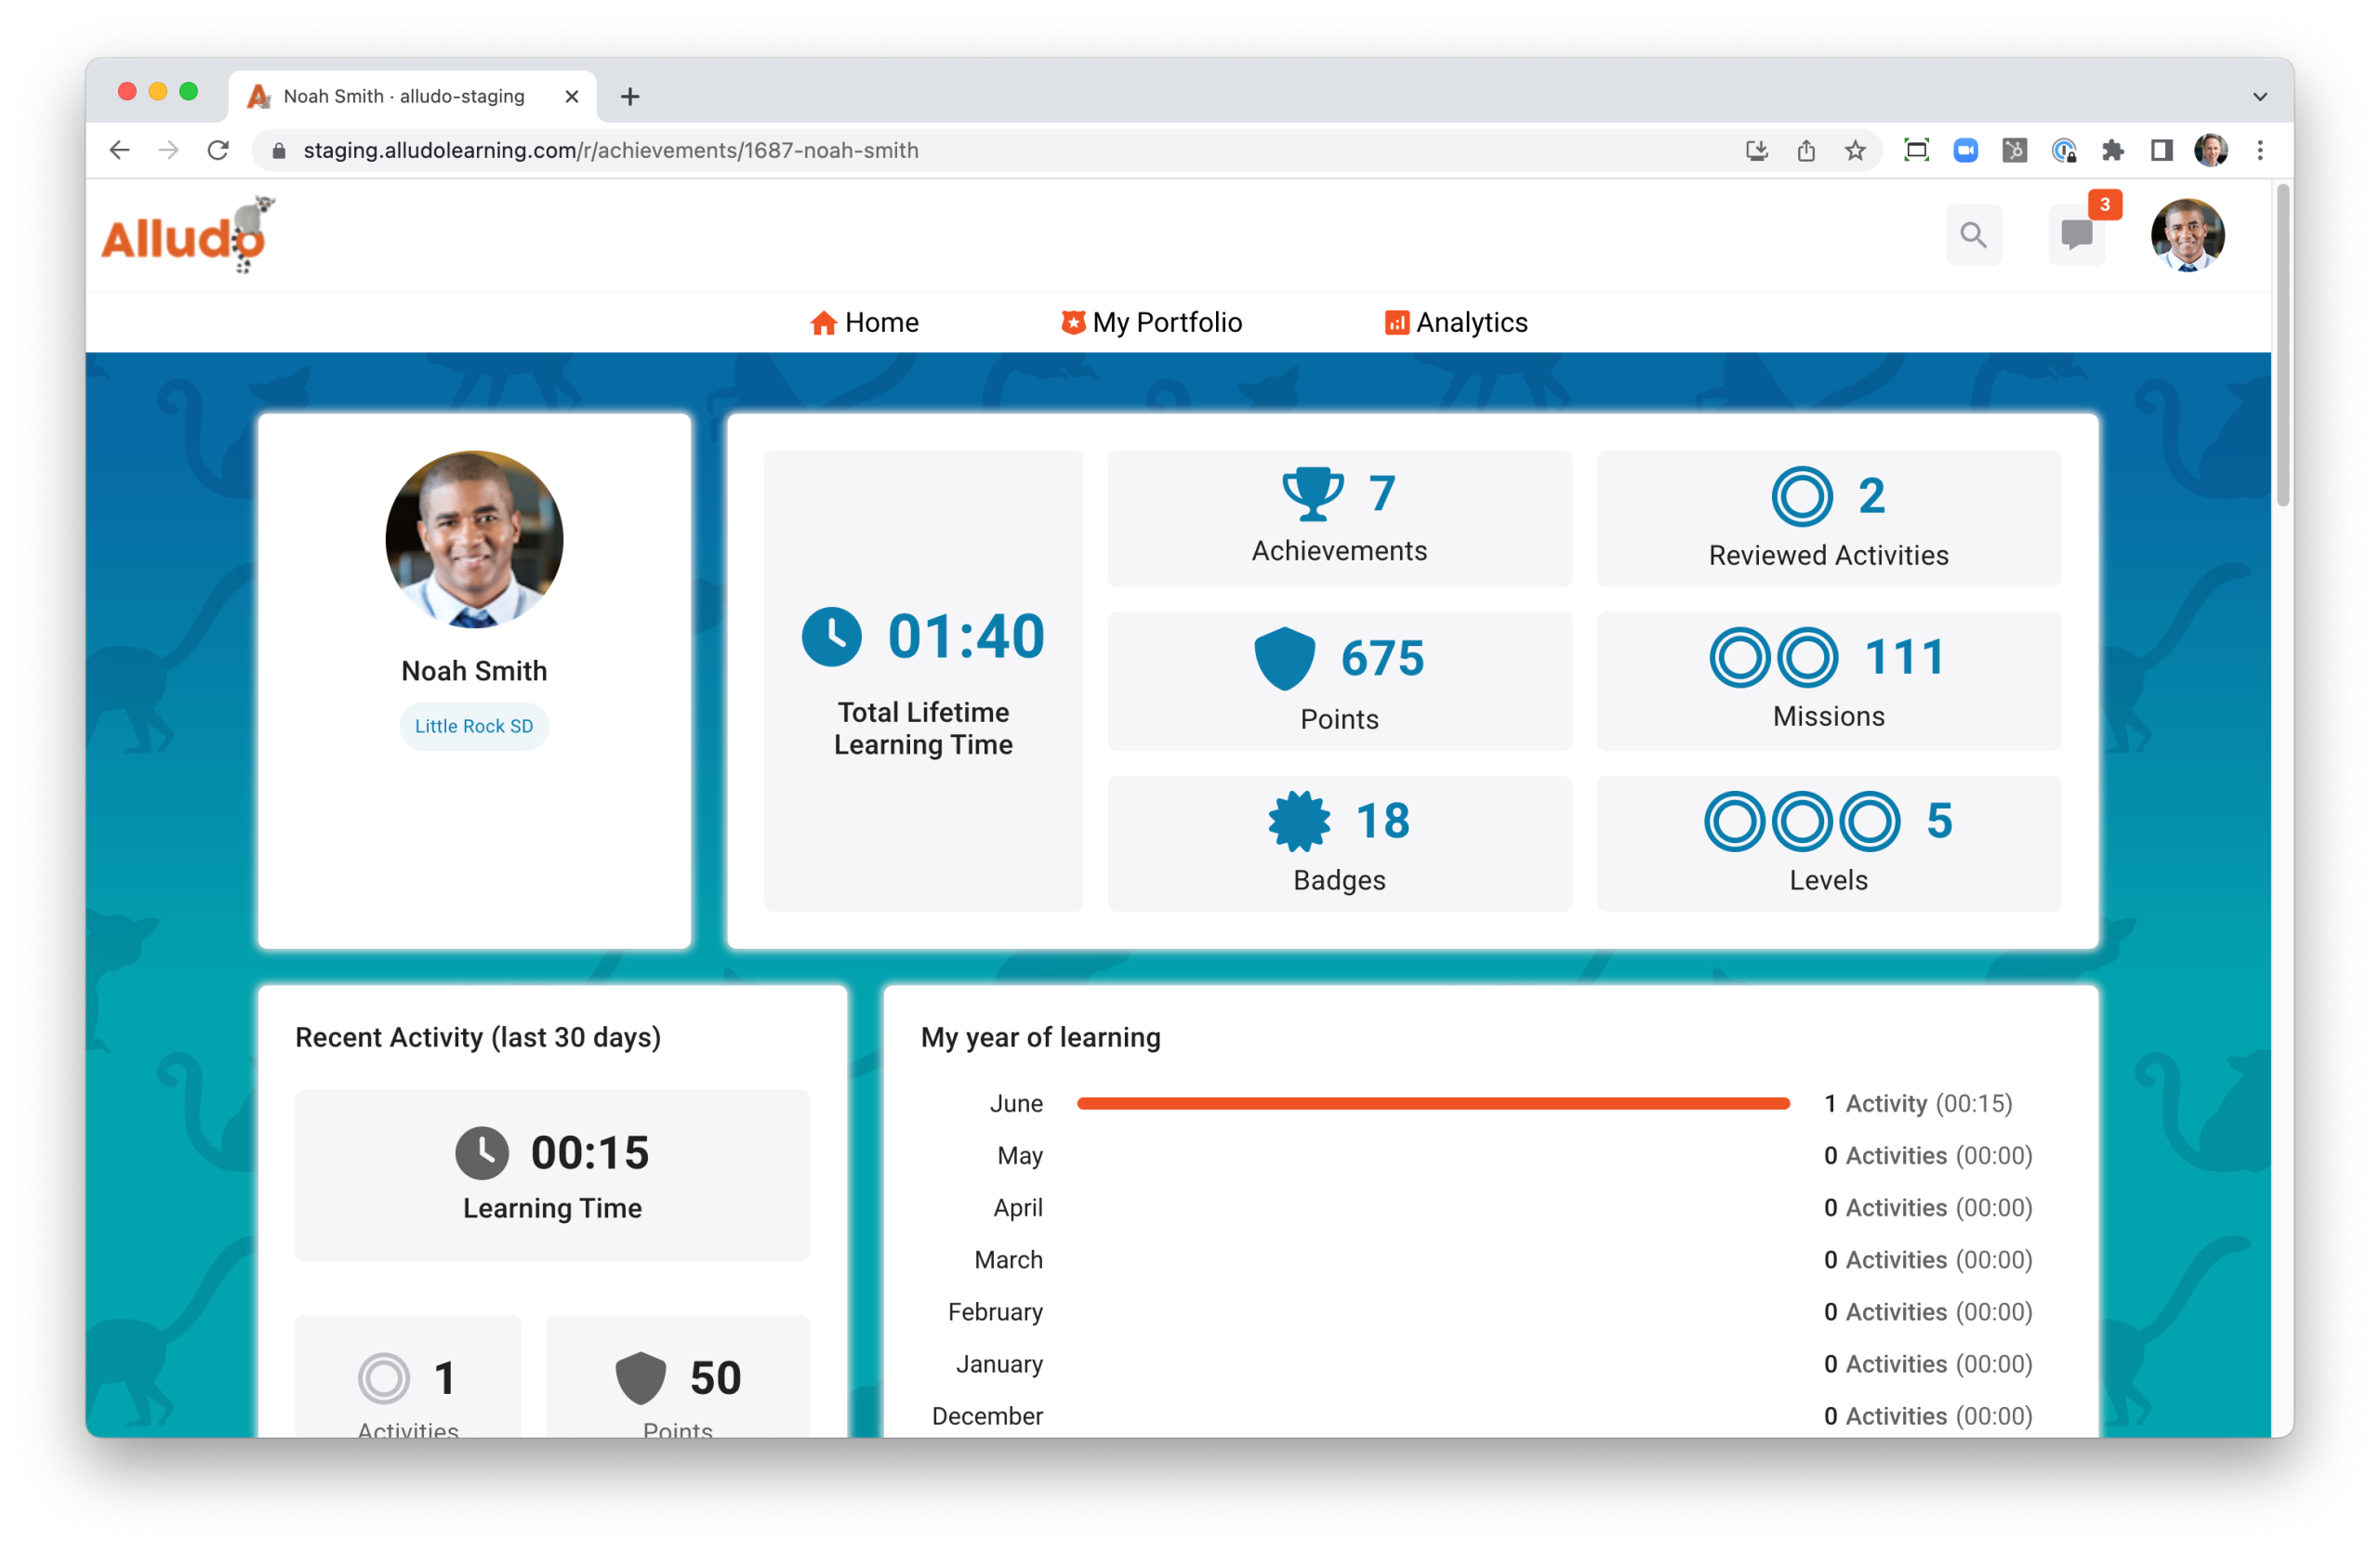The image size is (2380, 1551).
Task: Click the Total Lifetime Learning Time clock icon
Action: click(832, 637)
